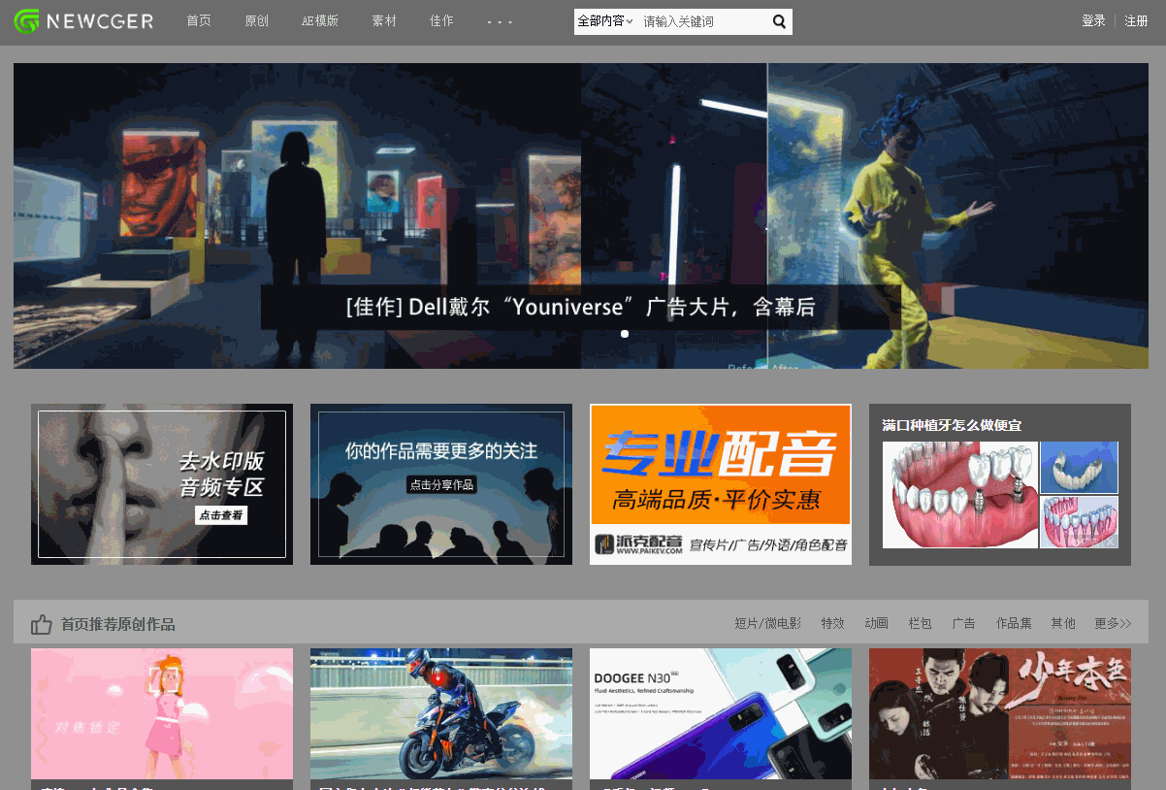Viewport: 1166px width, 790px height.
Task: Select the 短片/微电影 category tab
Action: tap(768, 623)
